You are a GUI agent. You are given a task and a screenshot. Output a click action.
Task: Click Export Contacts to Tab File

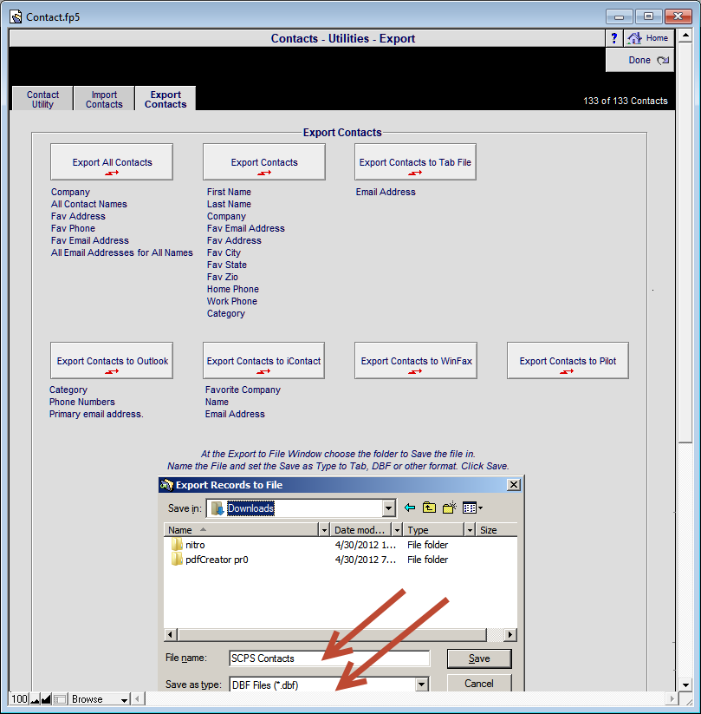415,162
